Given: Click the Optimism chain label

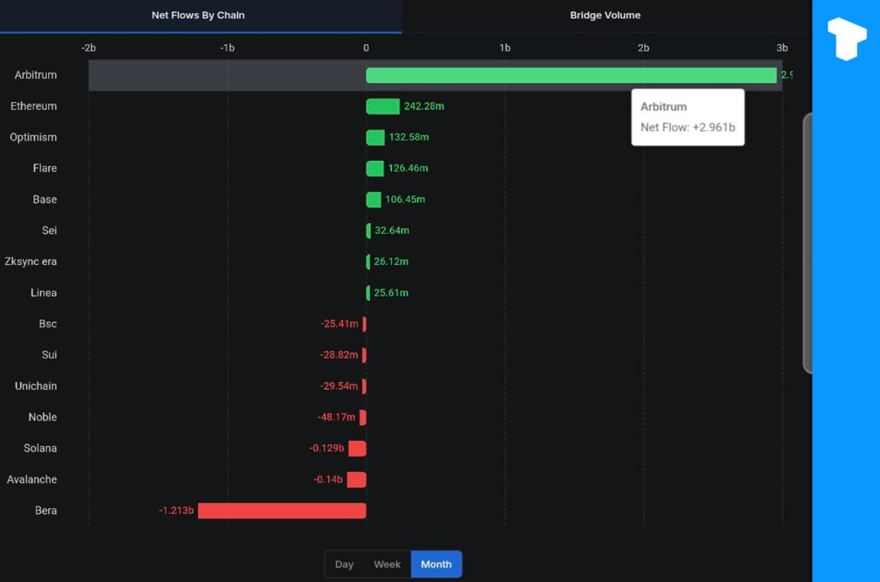Looking at the screenshot, I should 33,138.
